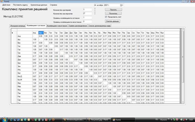Switch to WindowsApplication taskbar button
Viewport: 195px width, 122px height.
click(x=74, y=120)
